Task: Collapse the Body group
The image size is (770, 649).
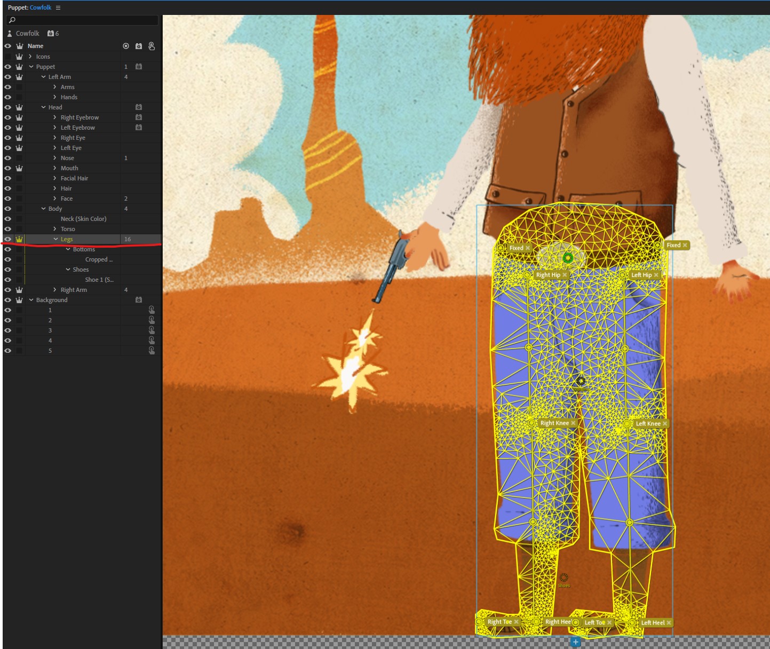Action: (x=43, y=208)
